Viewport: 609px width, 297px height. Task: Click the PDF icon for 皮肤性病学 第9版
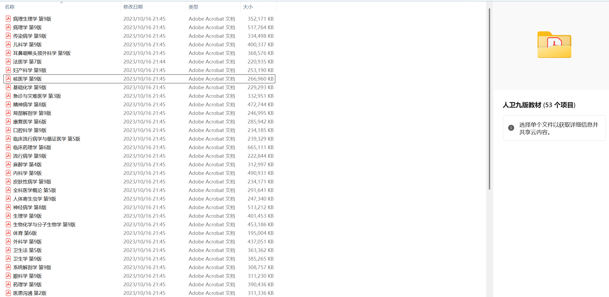(8, 182)
